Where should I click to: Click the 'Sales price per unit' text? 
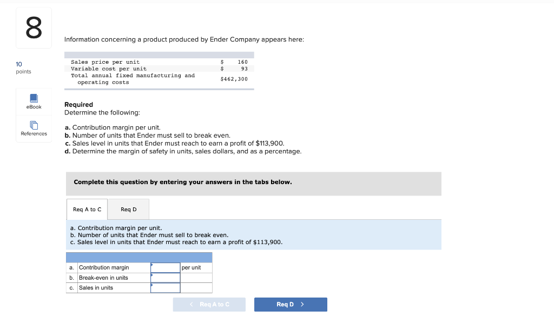pyautogui.click(x=105, y=62)
